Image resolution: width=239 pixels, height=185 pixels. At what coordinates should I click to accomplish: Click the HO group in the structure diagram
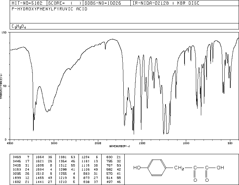[137, 168]
